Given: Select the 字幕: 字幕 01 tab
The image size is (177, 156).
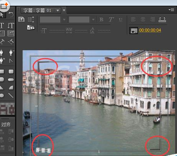Looking at the screenshot, I should click(x=37, y=10).
